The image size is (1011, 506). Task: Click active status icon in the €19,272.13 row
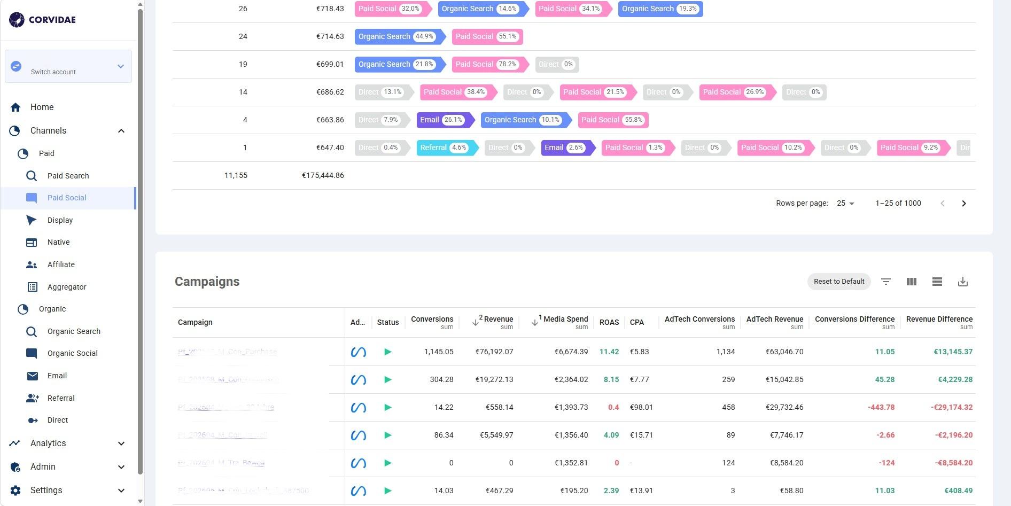[x=388, y=379]
